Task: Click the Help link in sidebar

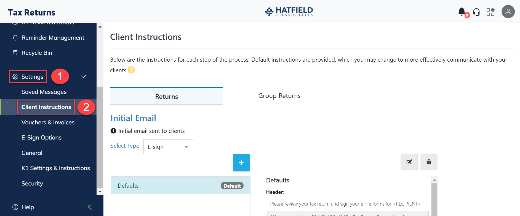Action: (x=28, y=207)
